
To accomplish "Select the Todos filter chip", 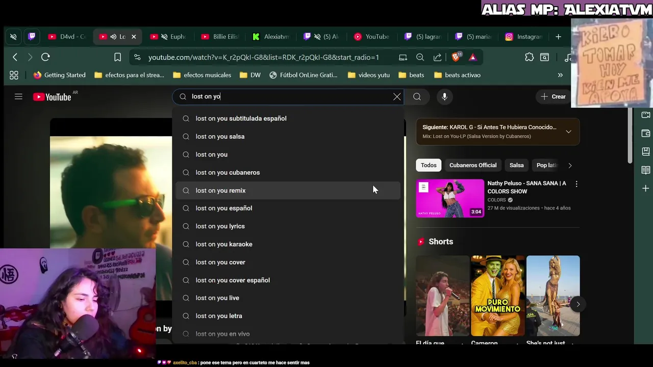I will (x=429, y=165).
